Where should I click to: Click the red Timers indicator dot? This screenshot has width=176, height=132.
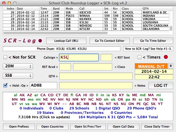click(166, 57)
